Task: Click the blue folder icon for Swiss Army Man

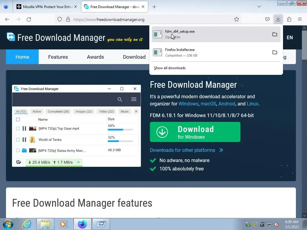Action: (x=24, y=150)
